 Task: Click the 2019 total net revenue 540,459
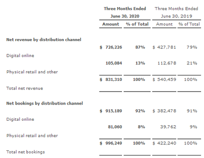pyautogui.click(x=167, y=80)
